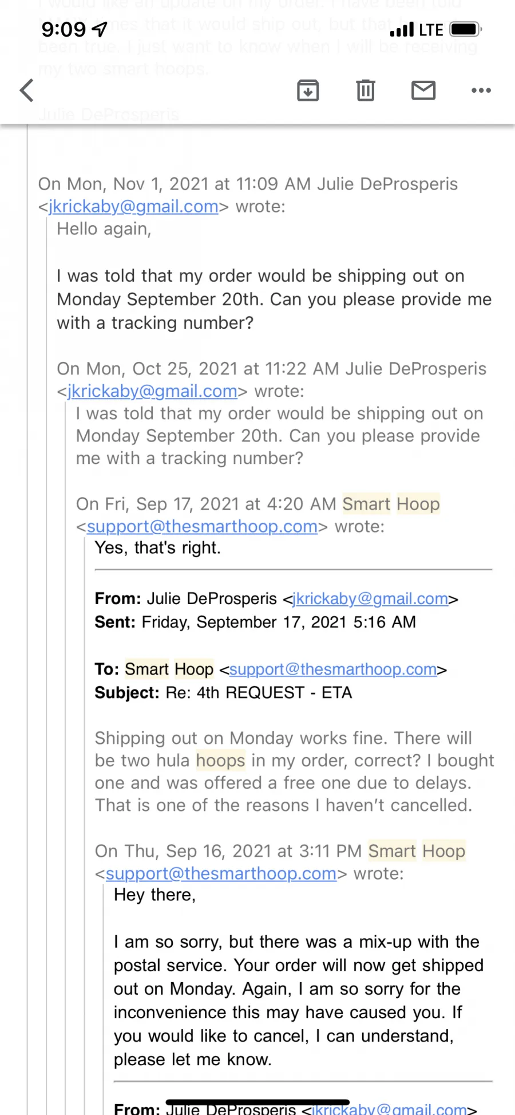
Task: Tap the home indicator bar at bottom
Action: pyautogui.click(x=257, y=1102)
